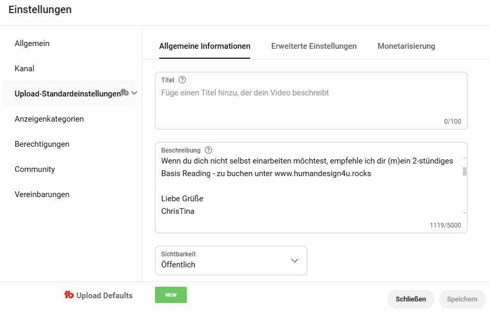Expand the chevron beside Upload-Standardeinstellungen

coord(135,93)
